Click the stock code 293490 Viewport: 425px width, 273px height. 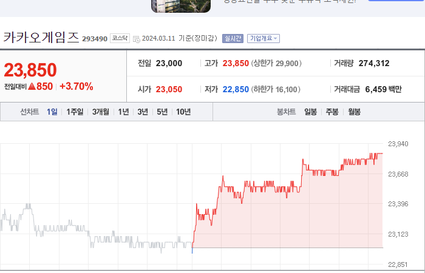coord(95,39)
